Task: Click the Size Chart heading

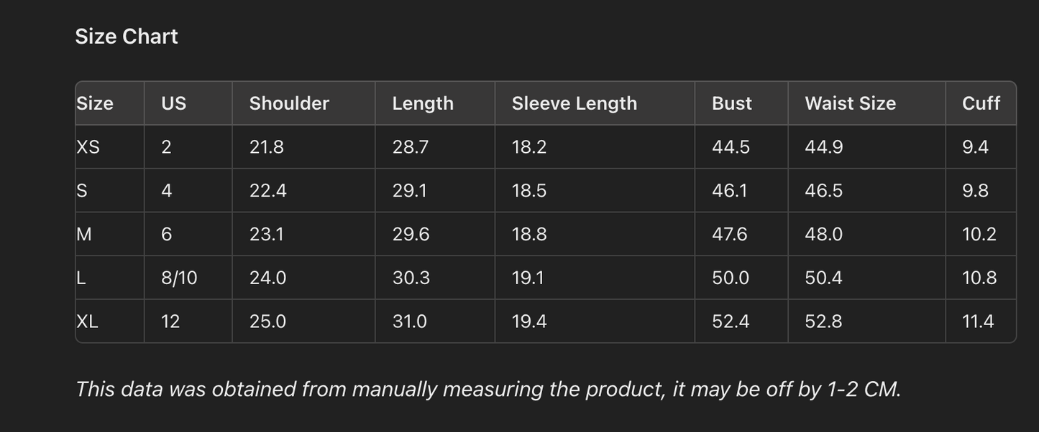Action: coord(127,37)
